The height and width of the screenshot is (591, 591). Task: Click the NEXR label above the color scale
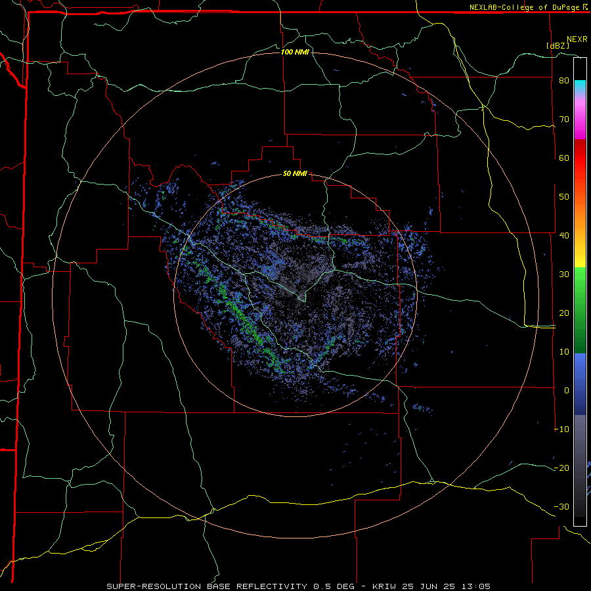tap(577, 39)
